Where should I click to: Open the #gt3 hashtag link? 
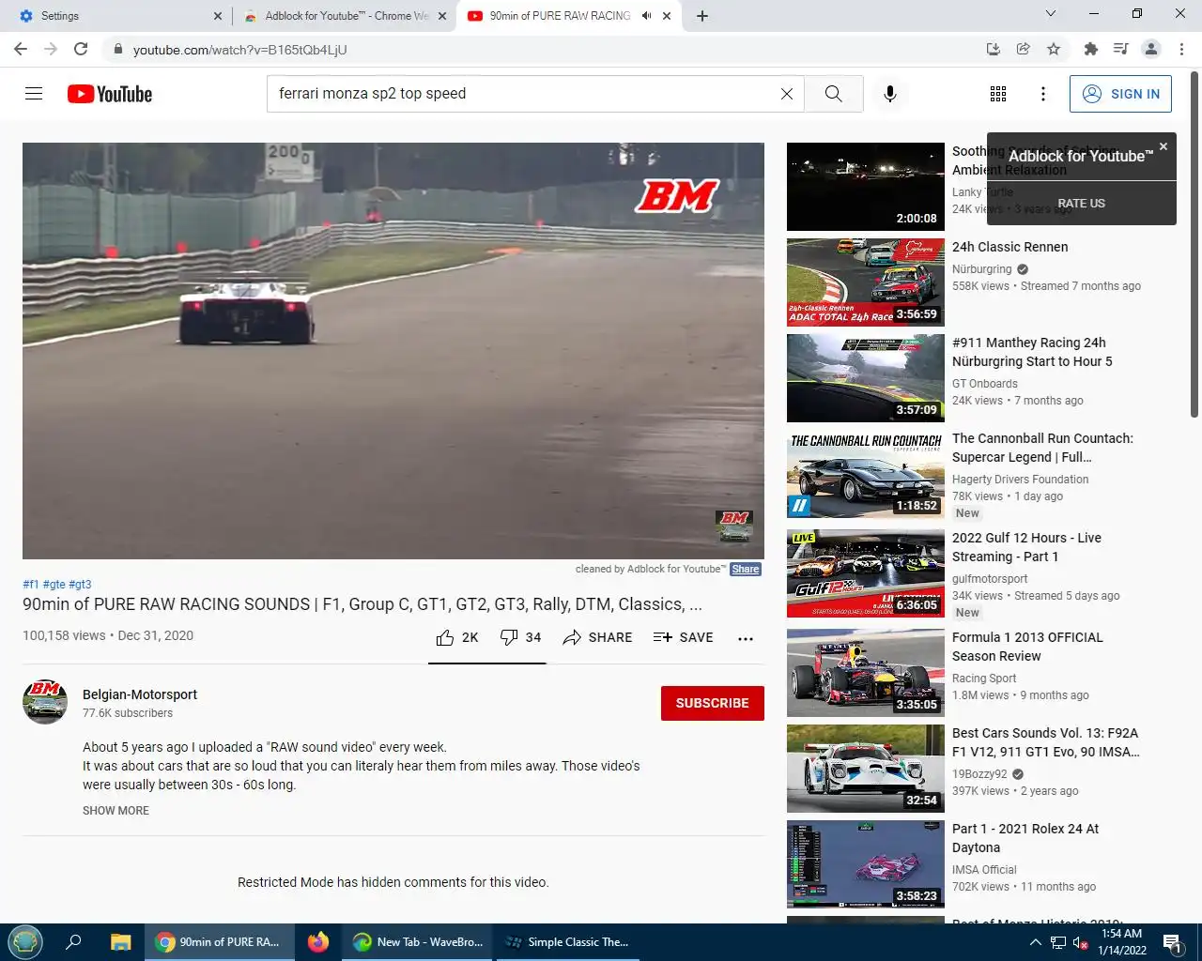(x=80, y=584)
